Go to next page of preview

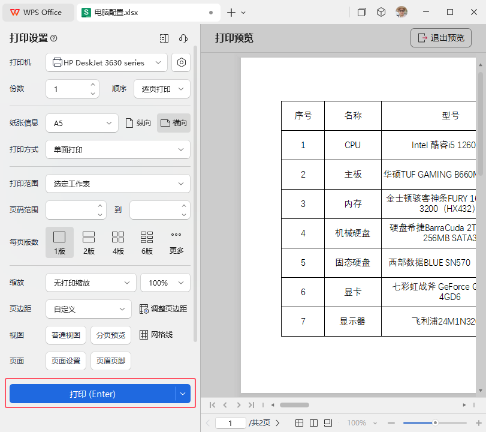(277, 422)
